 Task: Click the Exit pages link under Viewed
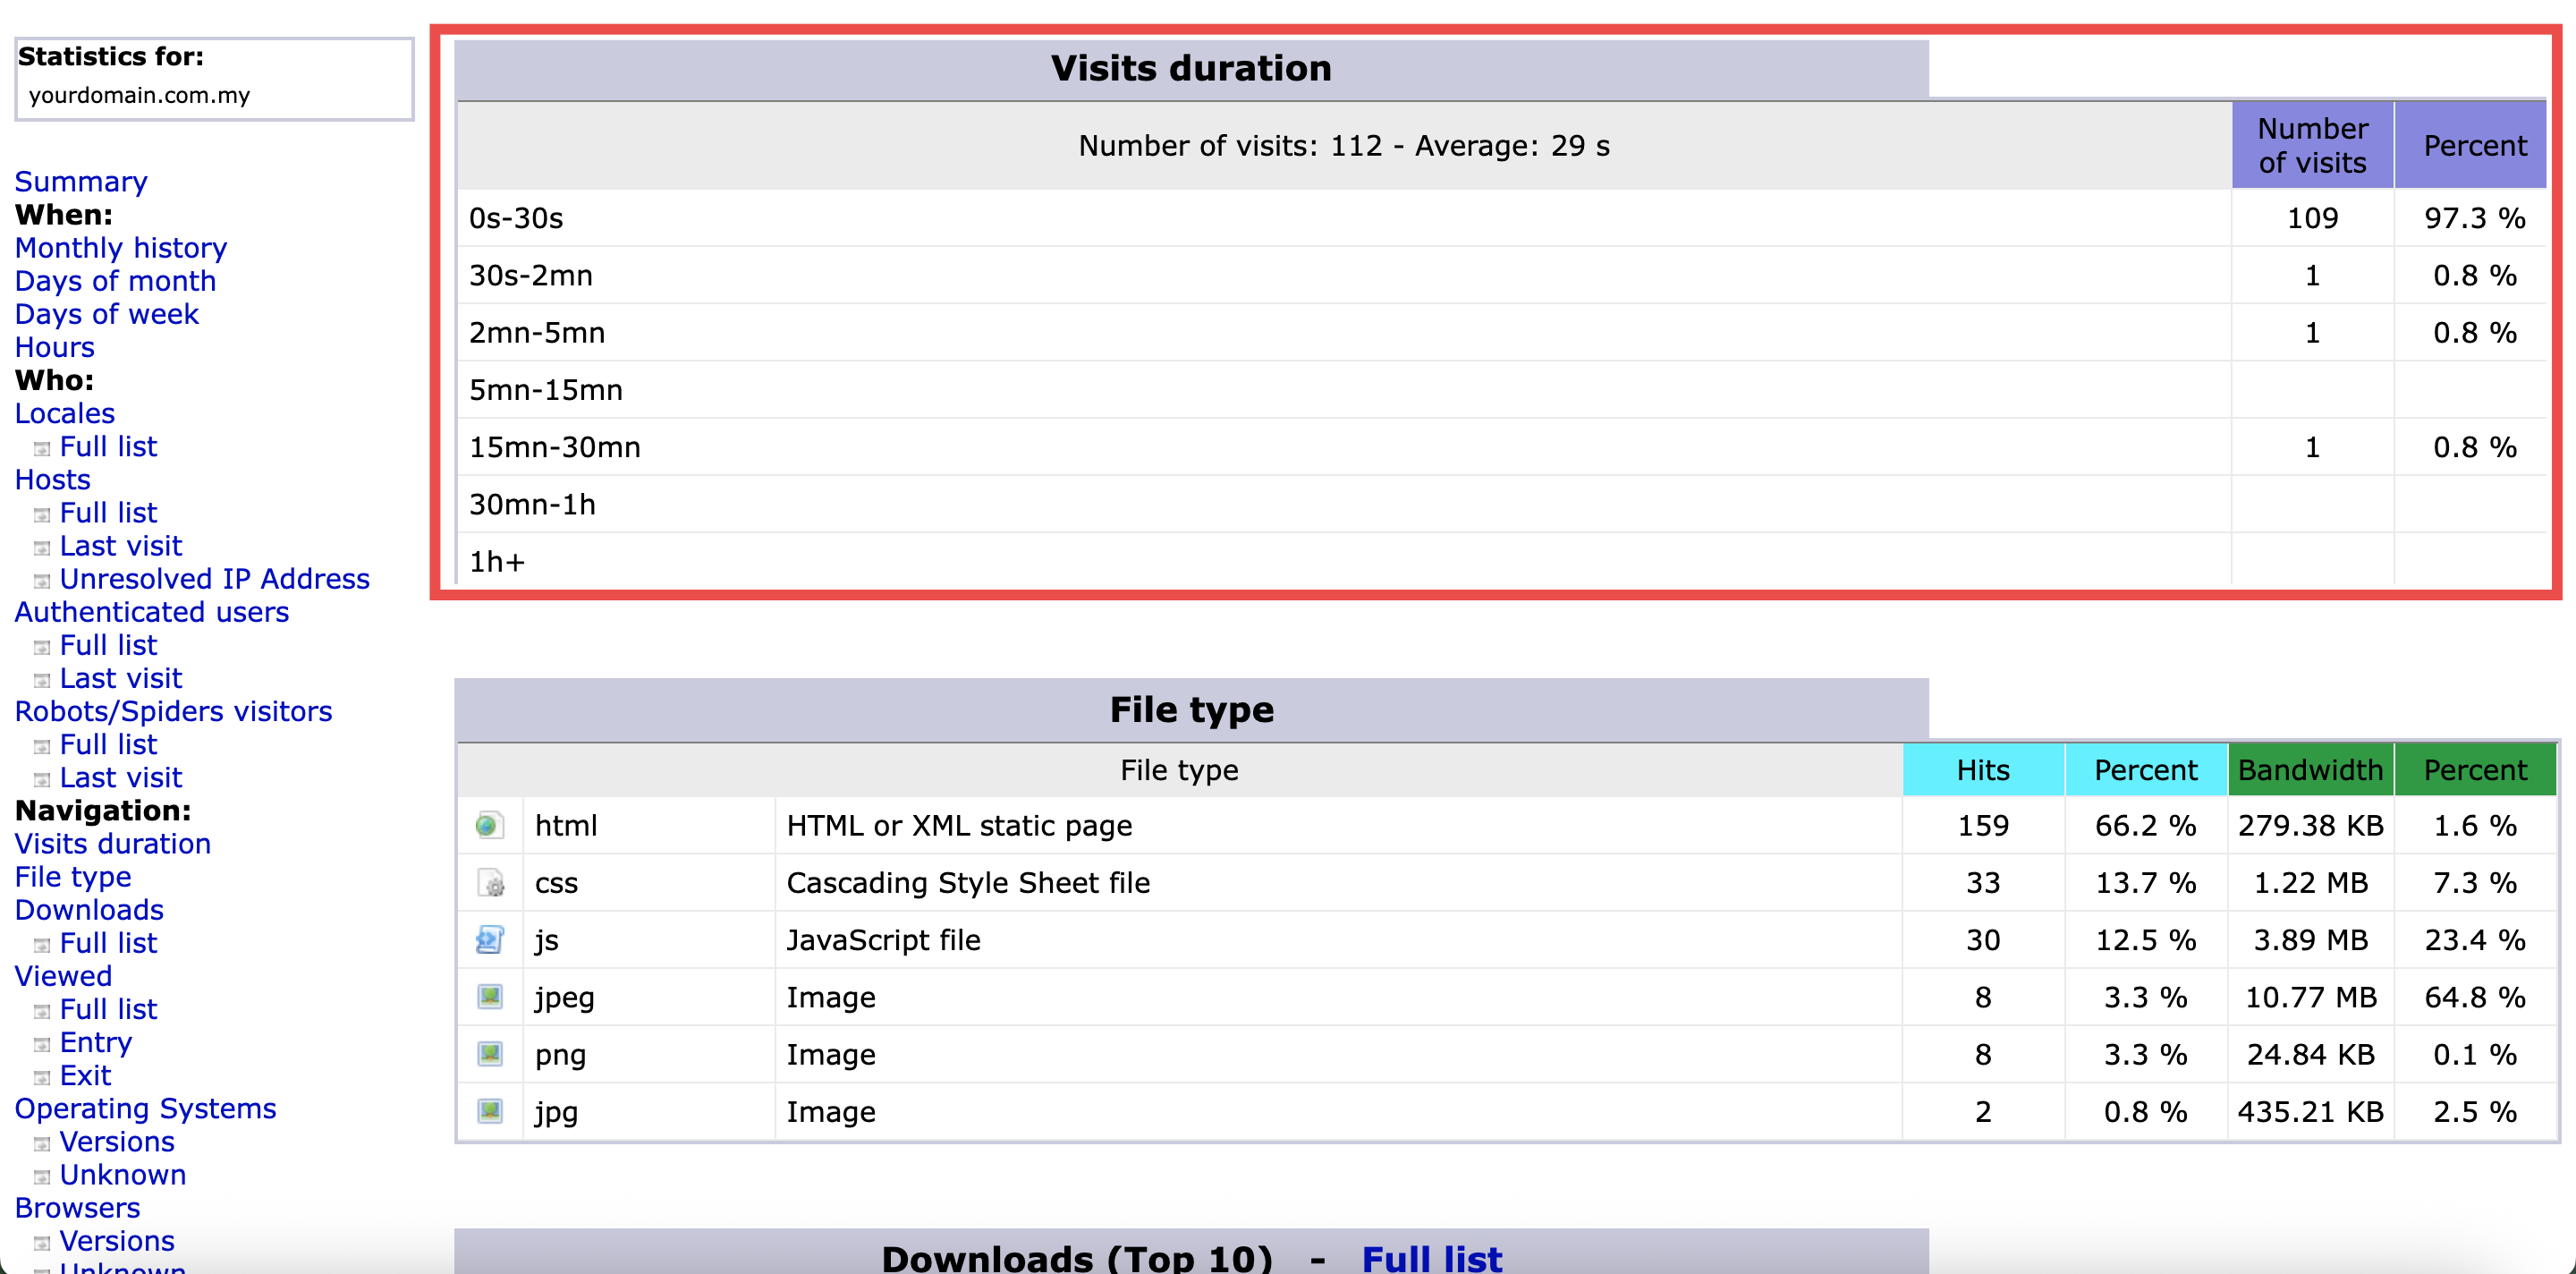coord(85,1076)
